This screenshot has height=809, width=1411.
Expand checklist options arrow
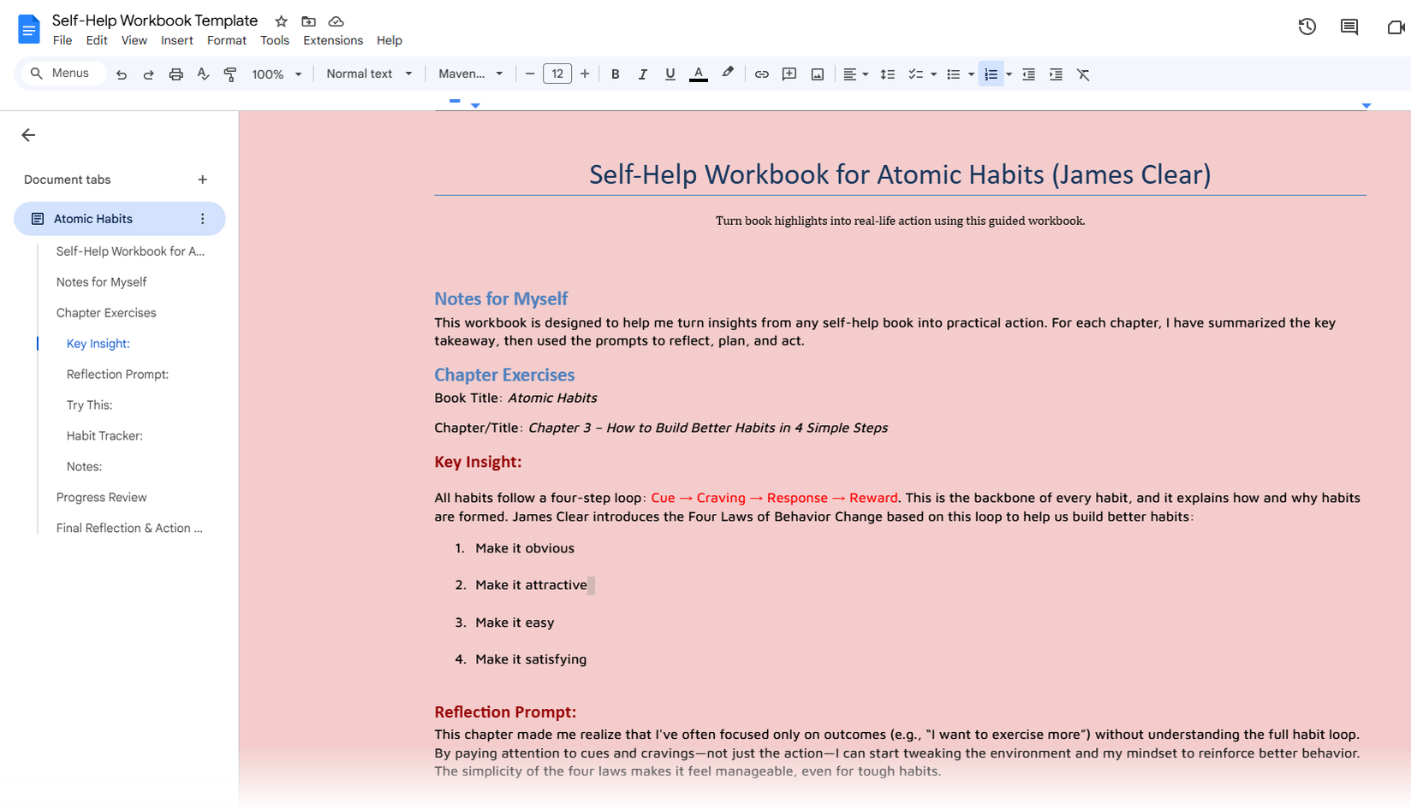click(933, 74)
